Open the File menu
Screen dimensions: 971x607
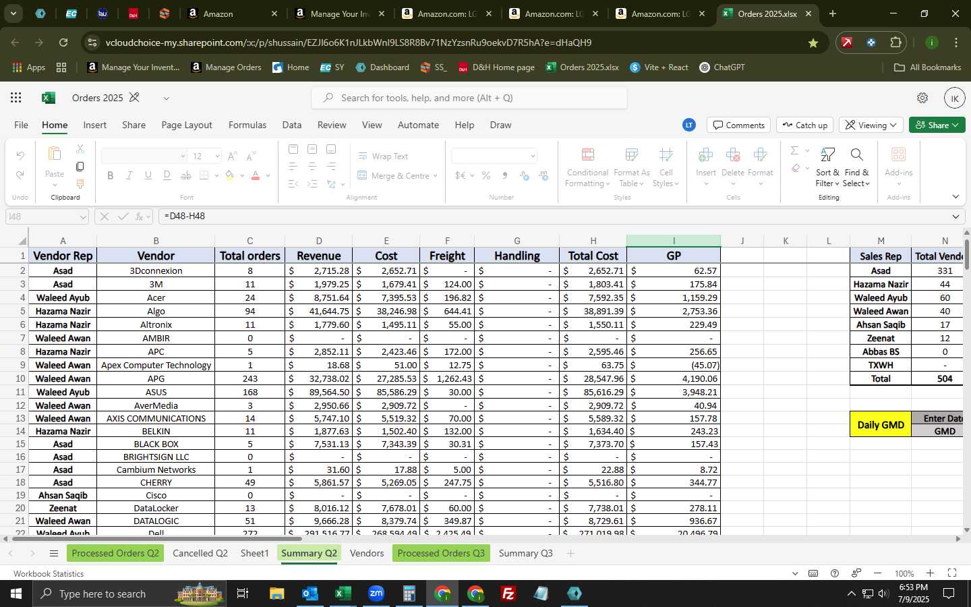22,125
